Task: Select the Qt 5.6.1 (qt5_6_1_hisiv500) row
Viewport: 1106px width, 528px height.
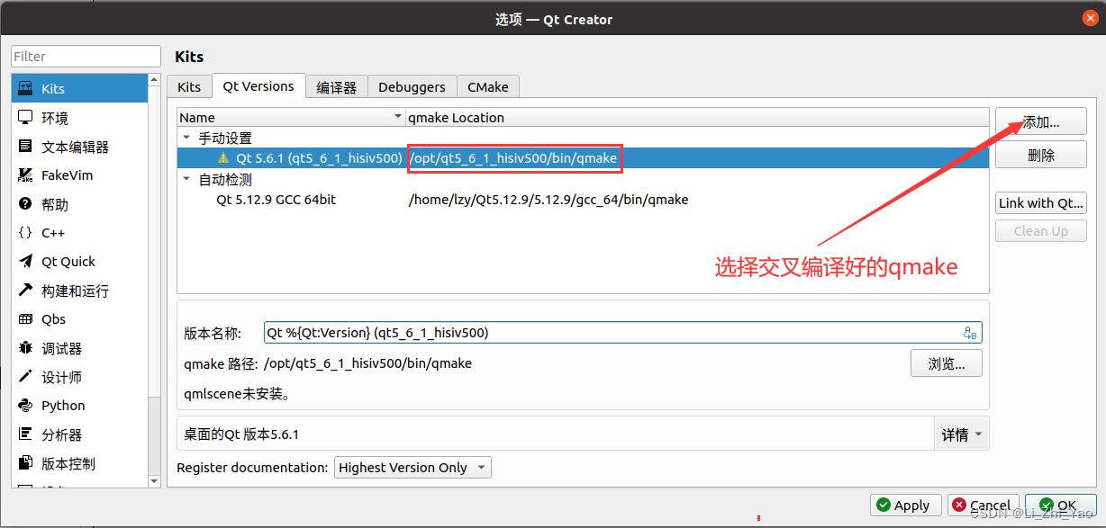Action: pos(583,157)
